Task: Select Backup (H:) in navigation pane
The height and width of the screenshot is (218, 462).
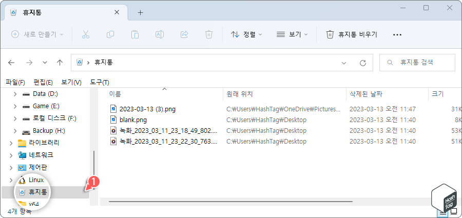Action: coord(49,130)
